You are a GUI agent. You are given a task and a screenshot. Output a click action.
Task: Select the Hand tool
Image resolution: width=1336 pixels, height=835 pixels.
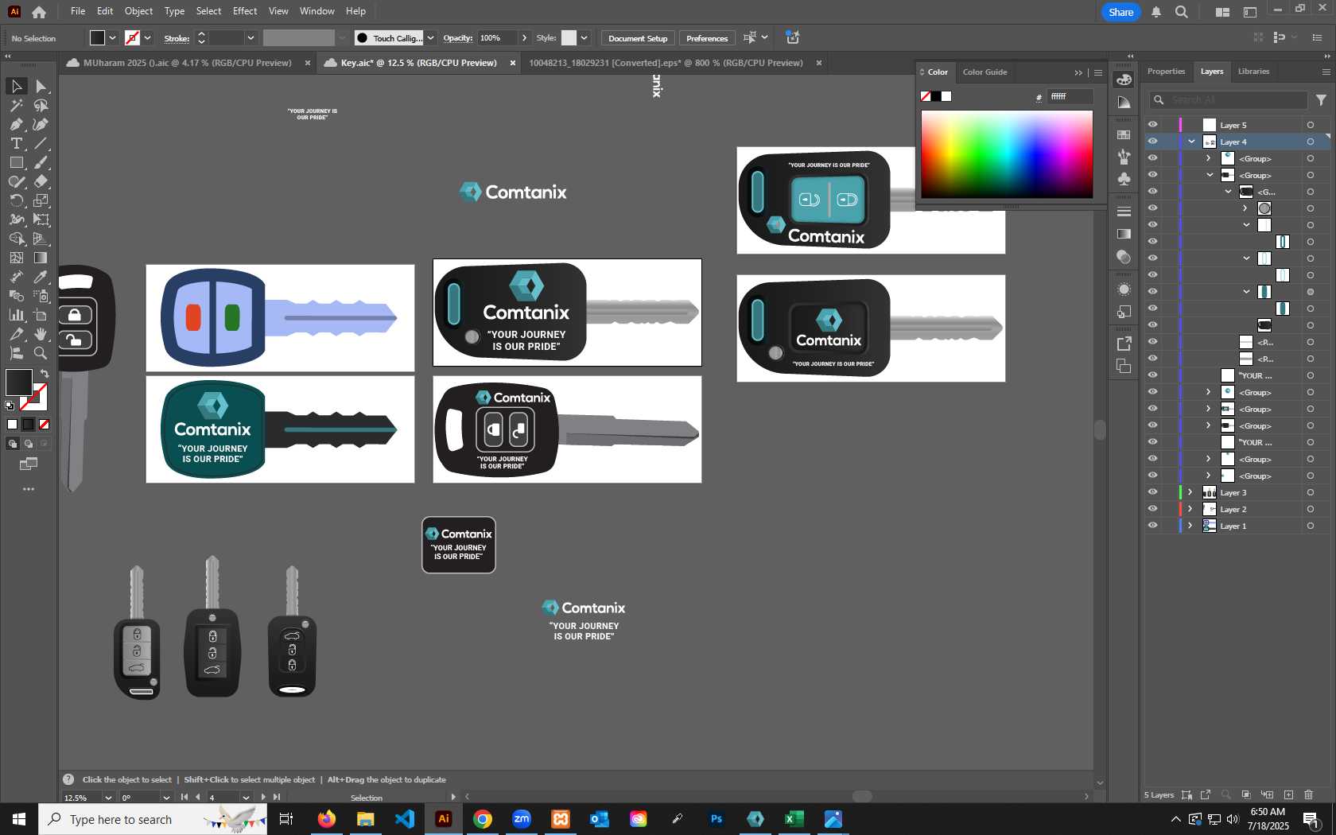point(41,334)
